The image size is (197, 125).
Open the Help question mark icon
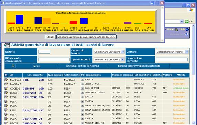coord(187,30)
